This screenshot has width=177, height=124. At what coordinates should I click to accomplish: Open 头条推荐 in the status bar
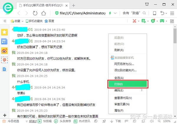(63, 121)
